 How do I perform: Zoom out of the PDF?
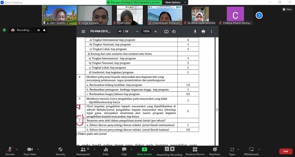(x=137, y=31)
